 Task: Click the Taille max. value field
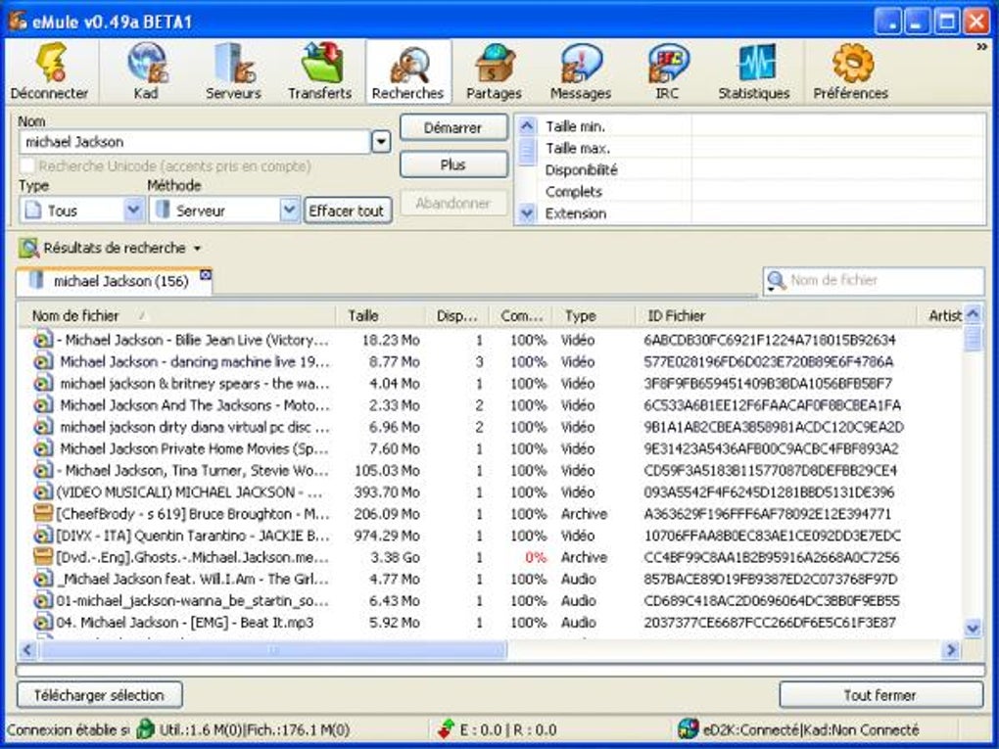(x=838, y=148)
